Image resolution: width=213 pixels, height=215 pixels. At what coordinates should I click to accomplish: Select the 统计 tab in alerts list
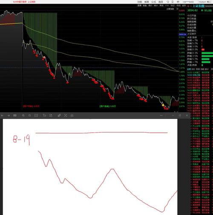207,69
